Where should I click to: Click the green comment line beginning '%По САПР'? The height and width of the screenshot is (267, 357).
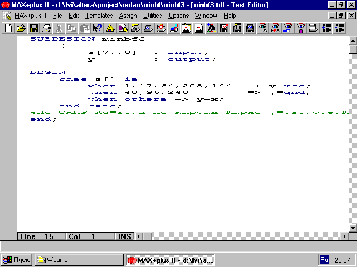189,112
